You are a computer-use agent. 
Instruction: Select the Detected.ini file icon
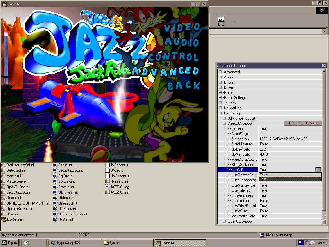click(x=3, y=170)
